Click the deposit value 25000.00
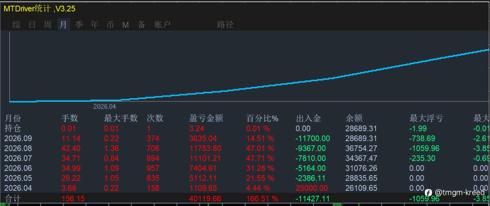 (x=312, y=188)
